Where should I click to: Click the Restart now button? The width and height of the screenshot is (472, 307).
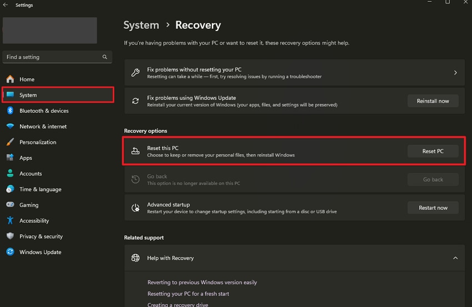coord(433,208)
